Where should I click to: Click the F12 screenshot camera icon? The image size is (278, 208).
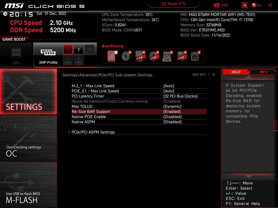pyautogui.click(x=216, y=5)
